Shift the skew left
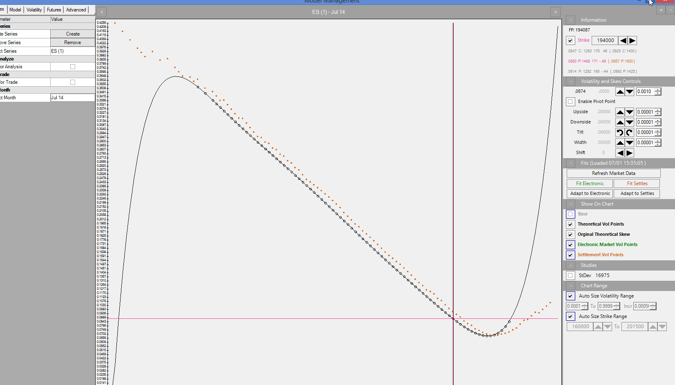Screen dimensions: 675x385 click(620, 153)
